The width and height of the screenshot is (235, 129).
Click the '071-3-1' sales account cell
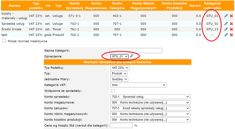[x=75, y=16]
